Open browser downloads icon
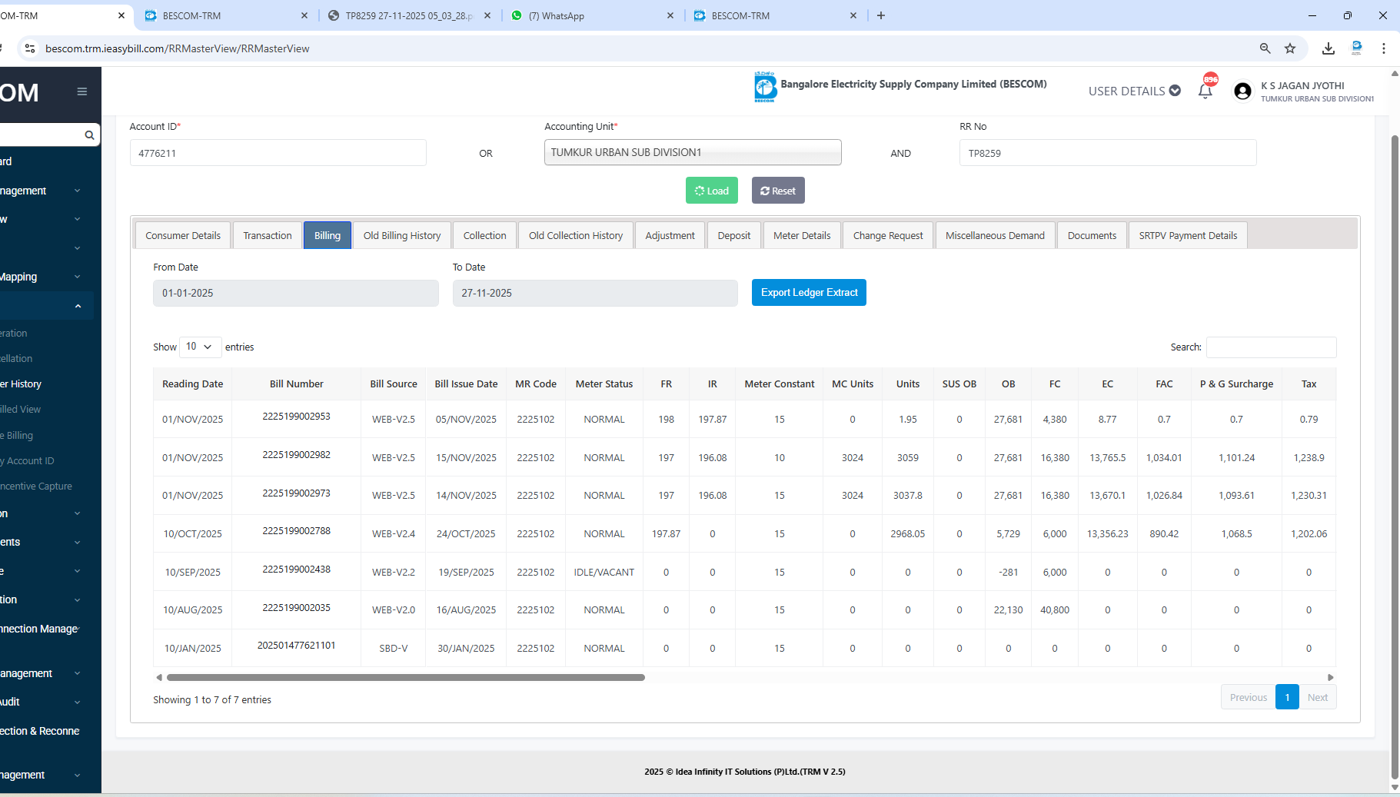This screenshot has height=797, width=1400. point(1328,48)
